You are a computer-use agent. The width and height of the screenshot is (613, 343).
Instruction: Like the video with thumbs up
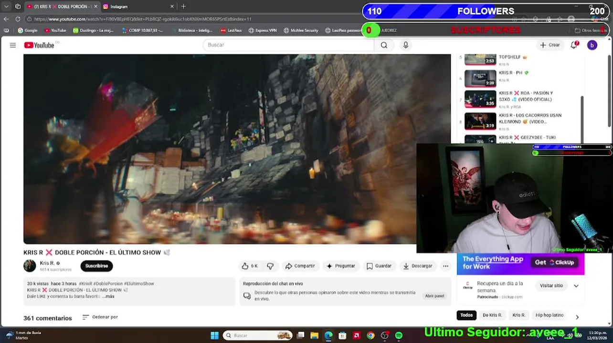pos(249,266)
